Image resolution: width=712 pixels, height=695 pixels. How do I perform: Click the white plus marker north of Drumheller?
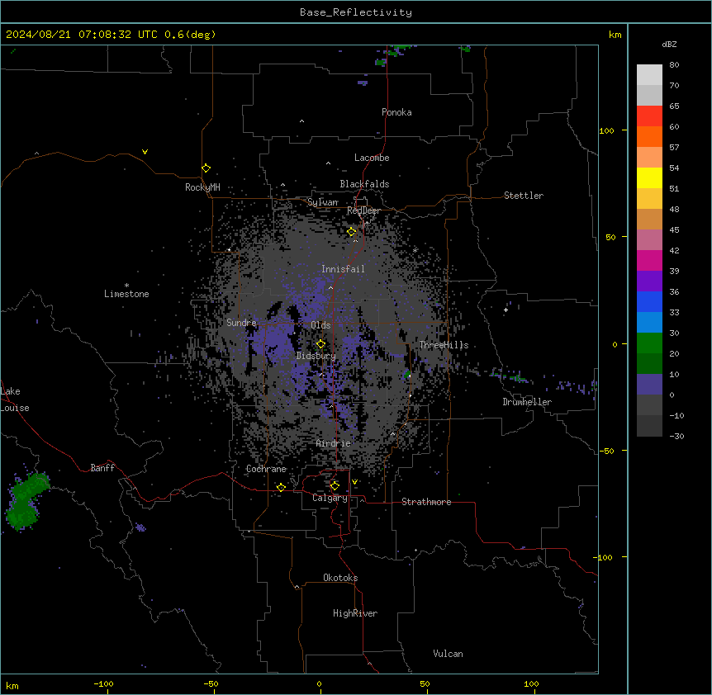(x=506, y=310)
